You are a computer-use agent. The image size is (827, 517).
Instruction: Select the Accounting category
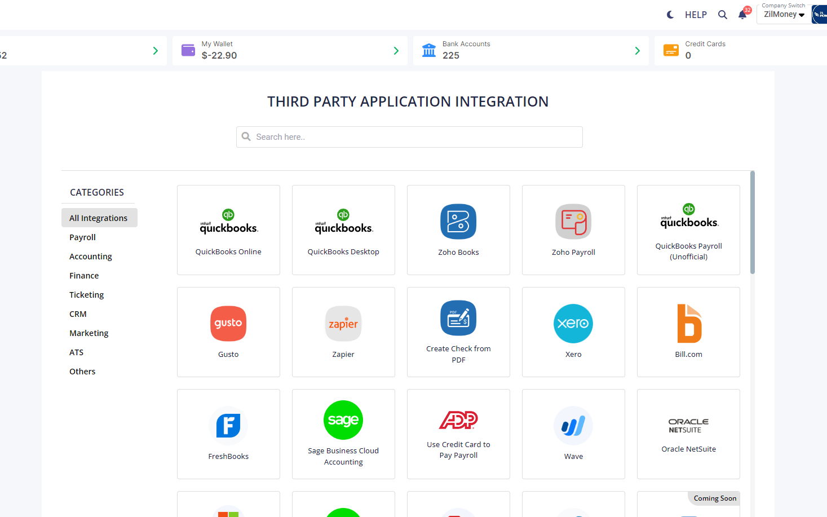pyautogui.click(x=91, y=257)
